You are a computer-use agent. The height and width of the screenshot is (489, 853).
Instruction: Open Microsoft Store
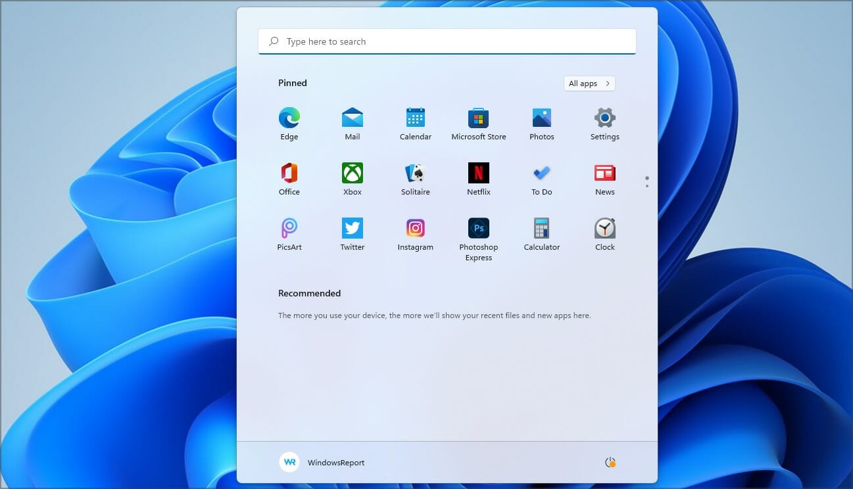point(479,124)
